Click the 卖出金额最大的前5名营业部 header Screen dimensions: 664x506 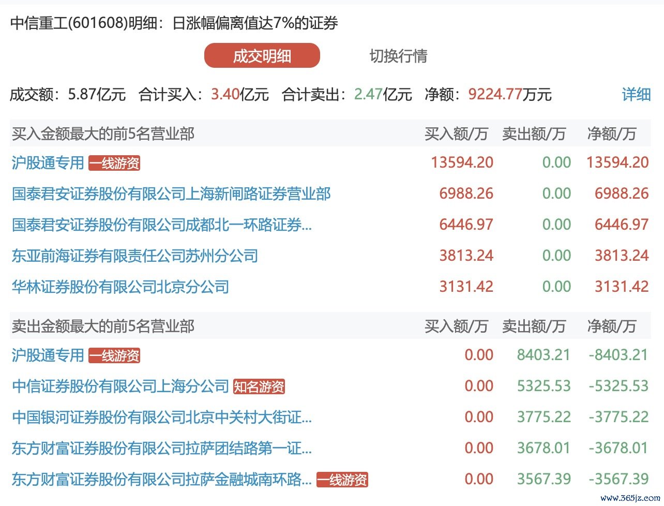pyautogui.click(x=103, y=326)
